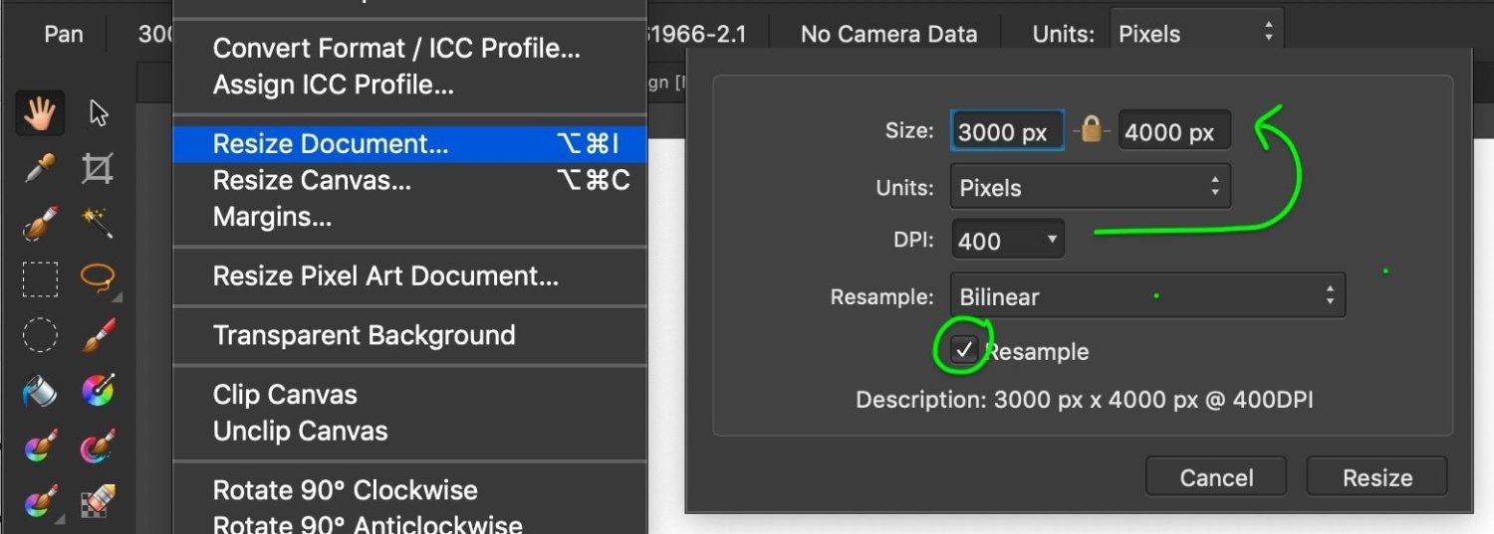Screen dimensions: 1494x534
Task: Open the Margins menu item
Action: pyautogui.click(x=409, y=216)
